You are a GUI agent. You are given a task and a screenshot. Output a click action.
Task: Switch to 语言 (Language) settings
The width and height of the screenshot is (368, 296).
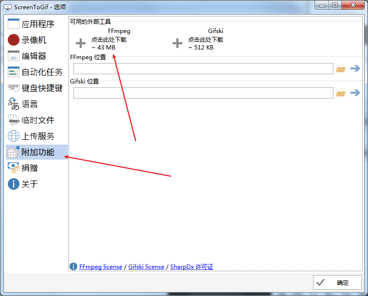point(30,104)
